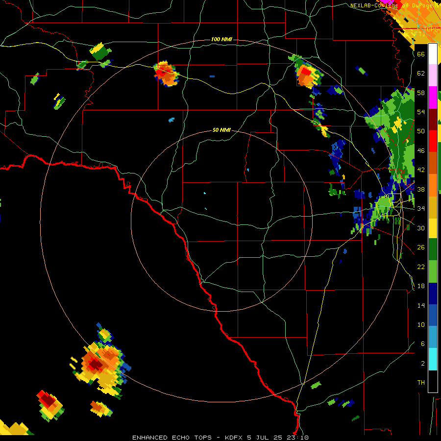Viewport: 441px width, 441px height.
Task: Click the 46 legend value
Action: tap(421, 151)
